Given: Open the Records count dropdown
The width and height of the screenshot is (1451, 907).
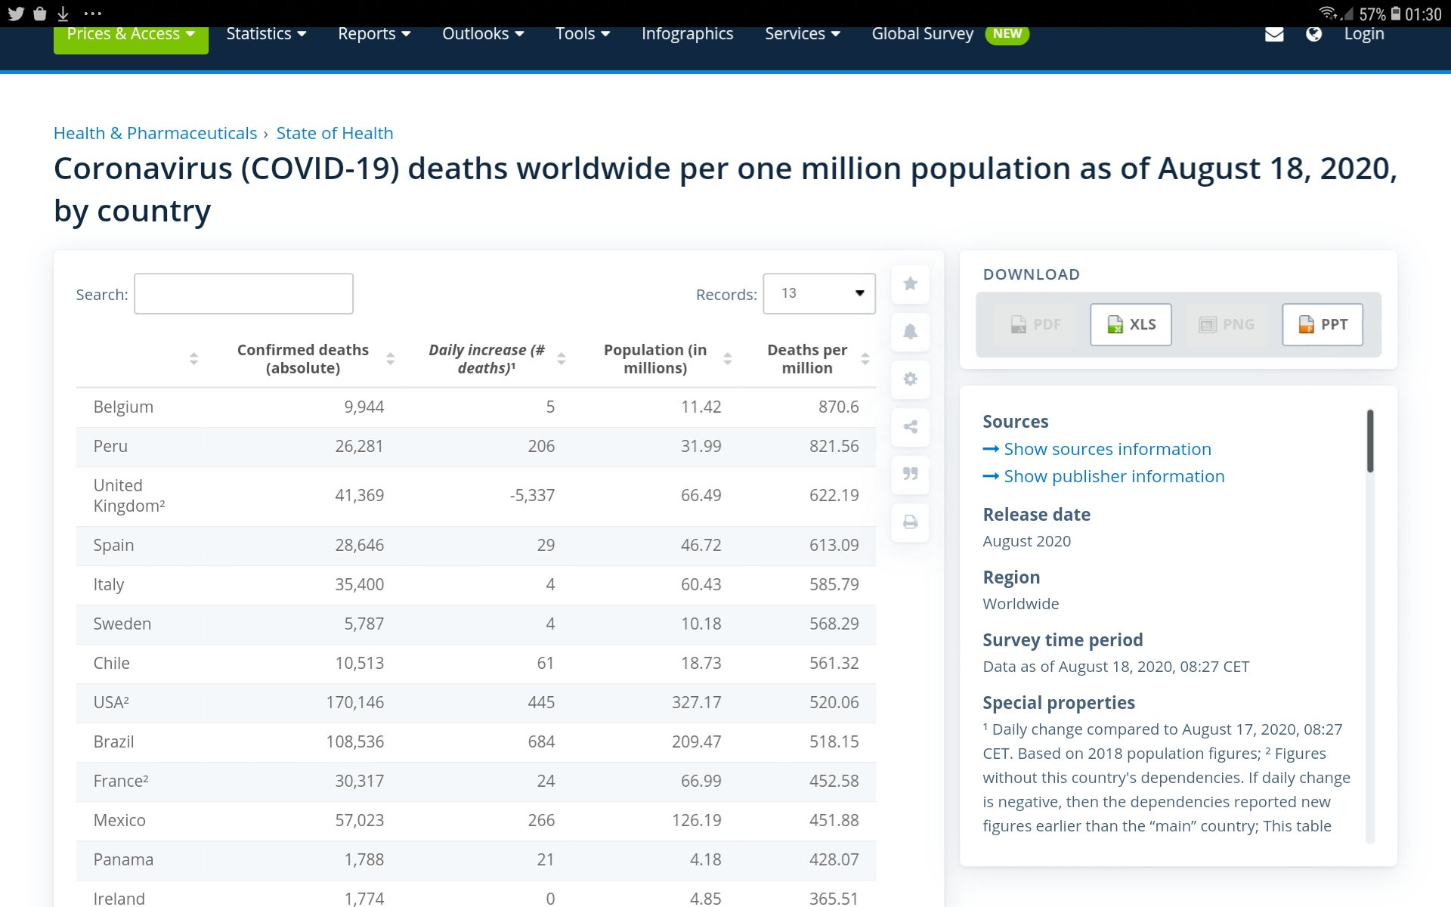Looking at the screenshot, I should [x=819, y=293].
